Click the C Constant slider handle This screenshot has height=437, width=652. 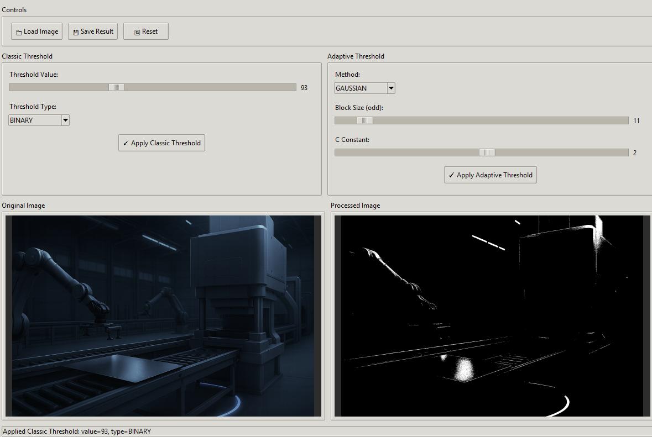coord(486,152)
